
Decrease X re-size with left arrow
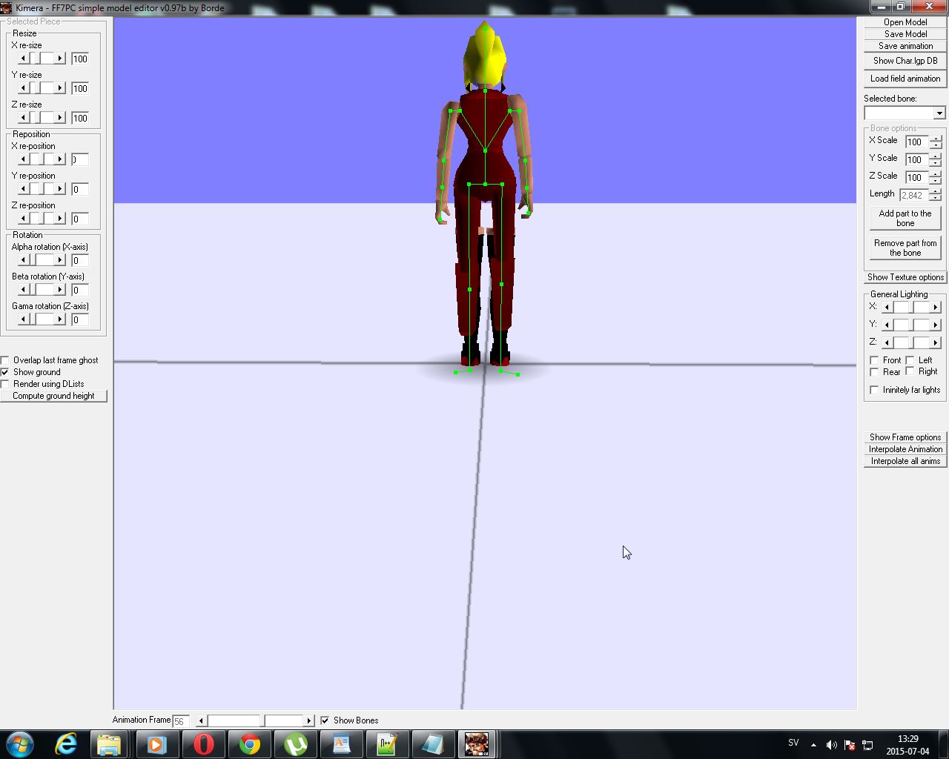23,59
